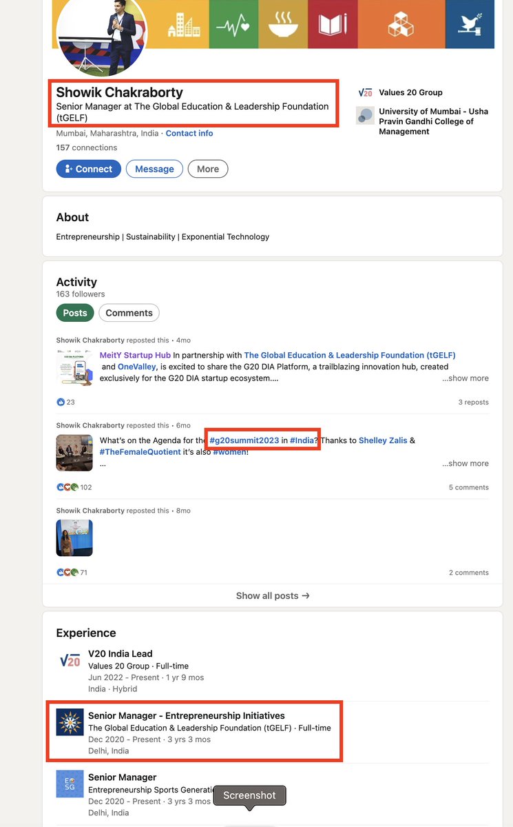This screenshot has height=827, width=513.
Task: Expand second post with show more
Action: point(465,464)
